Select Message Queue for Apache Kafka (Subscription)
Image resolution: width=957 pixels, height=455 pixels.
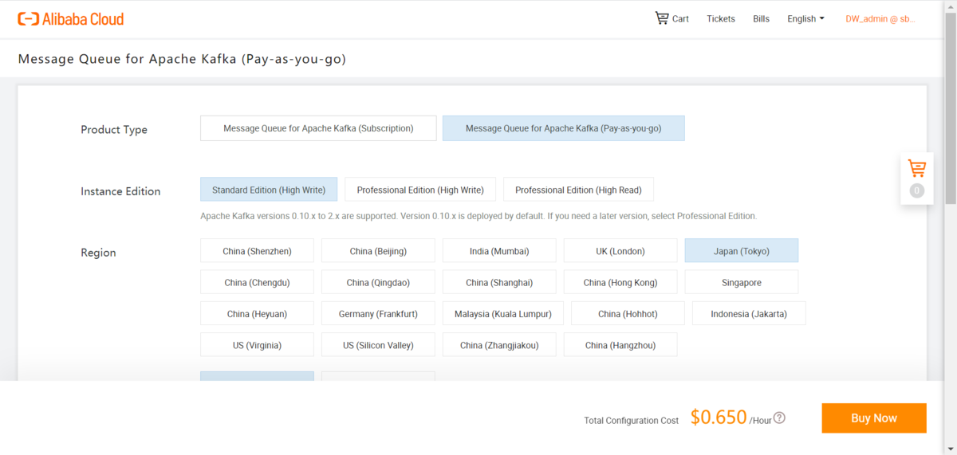pos(318,128)
